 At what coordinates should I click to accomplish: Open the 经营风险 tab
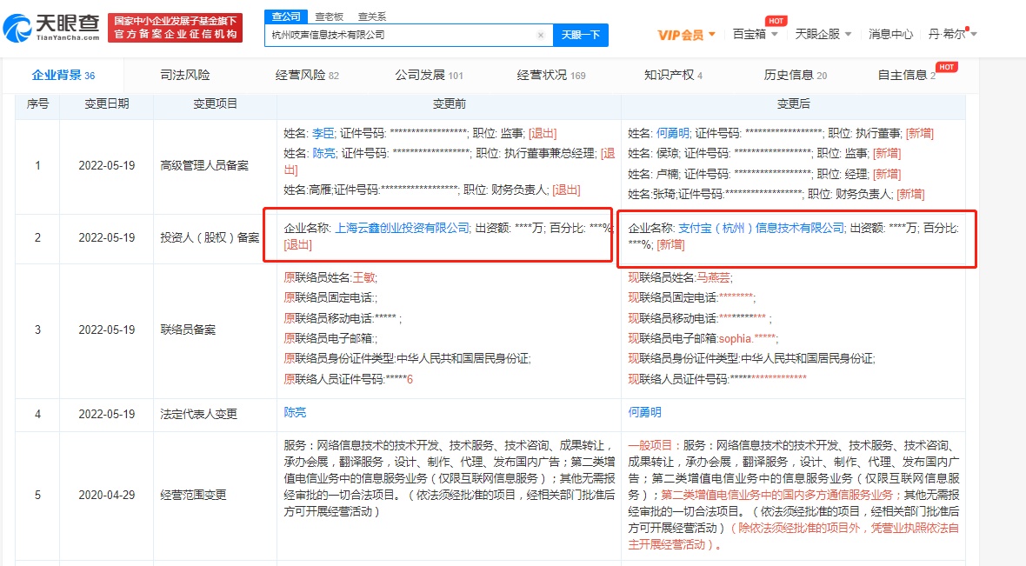tap(307, 75)
